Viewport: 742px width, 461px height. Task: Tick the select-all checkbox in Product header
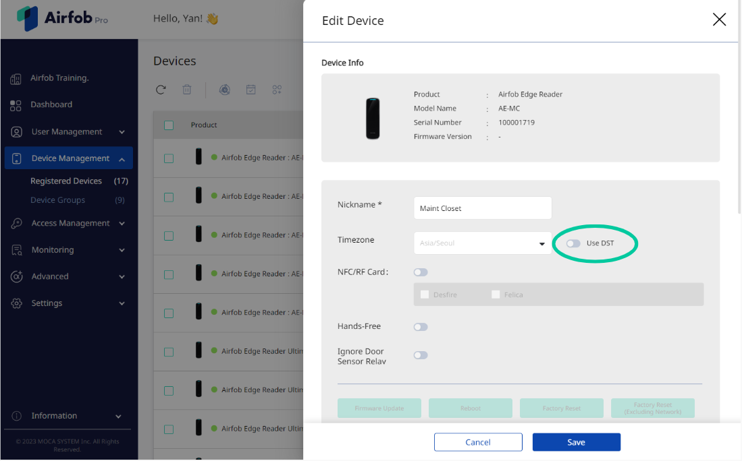[169, 125]
